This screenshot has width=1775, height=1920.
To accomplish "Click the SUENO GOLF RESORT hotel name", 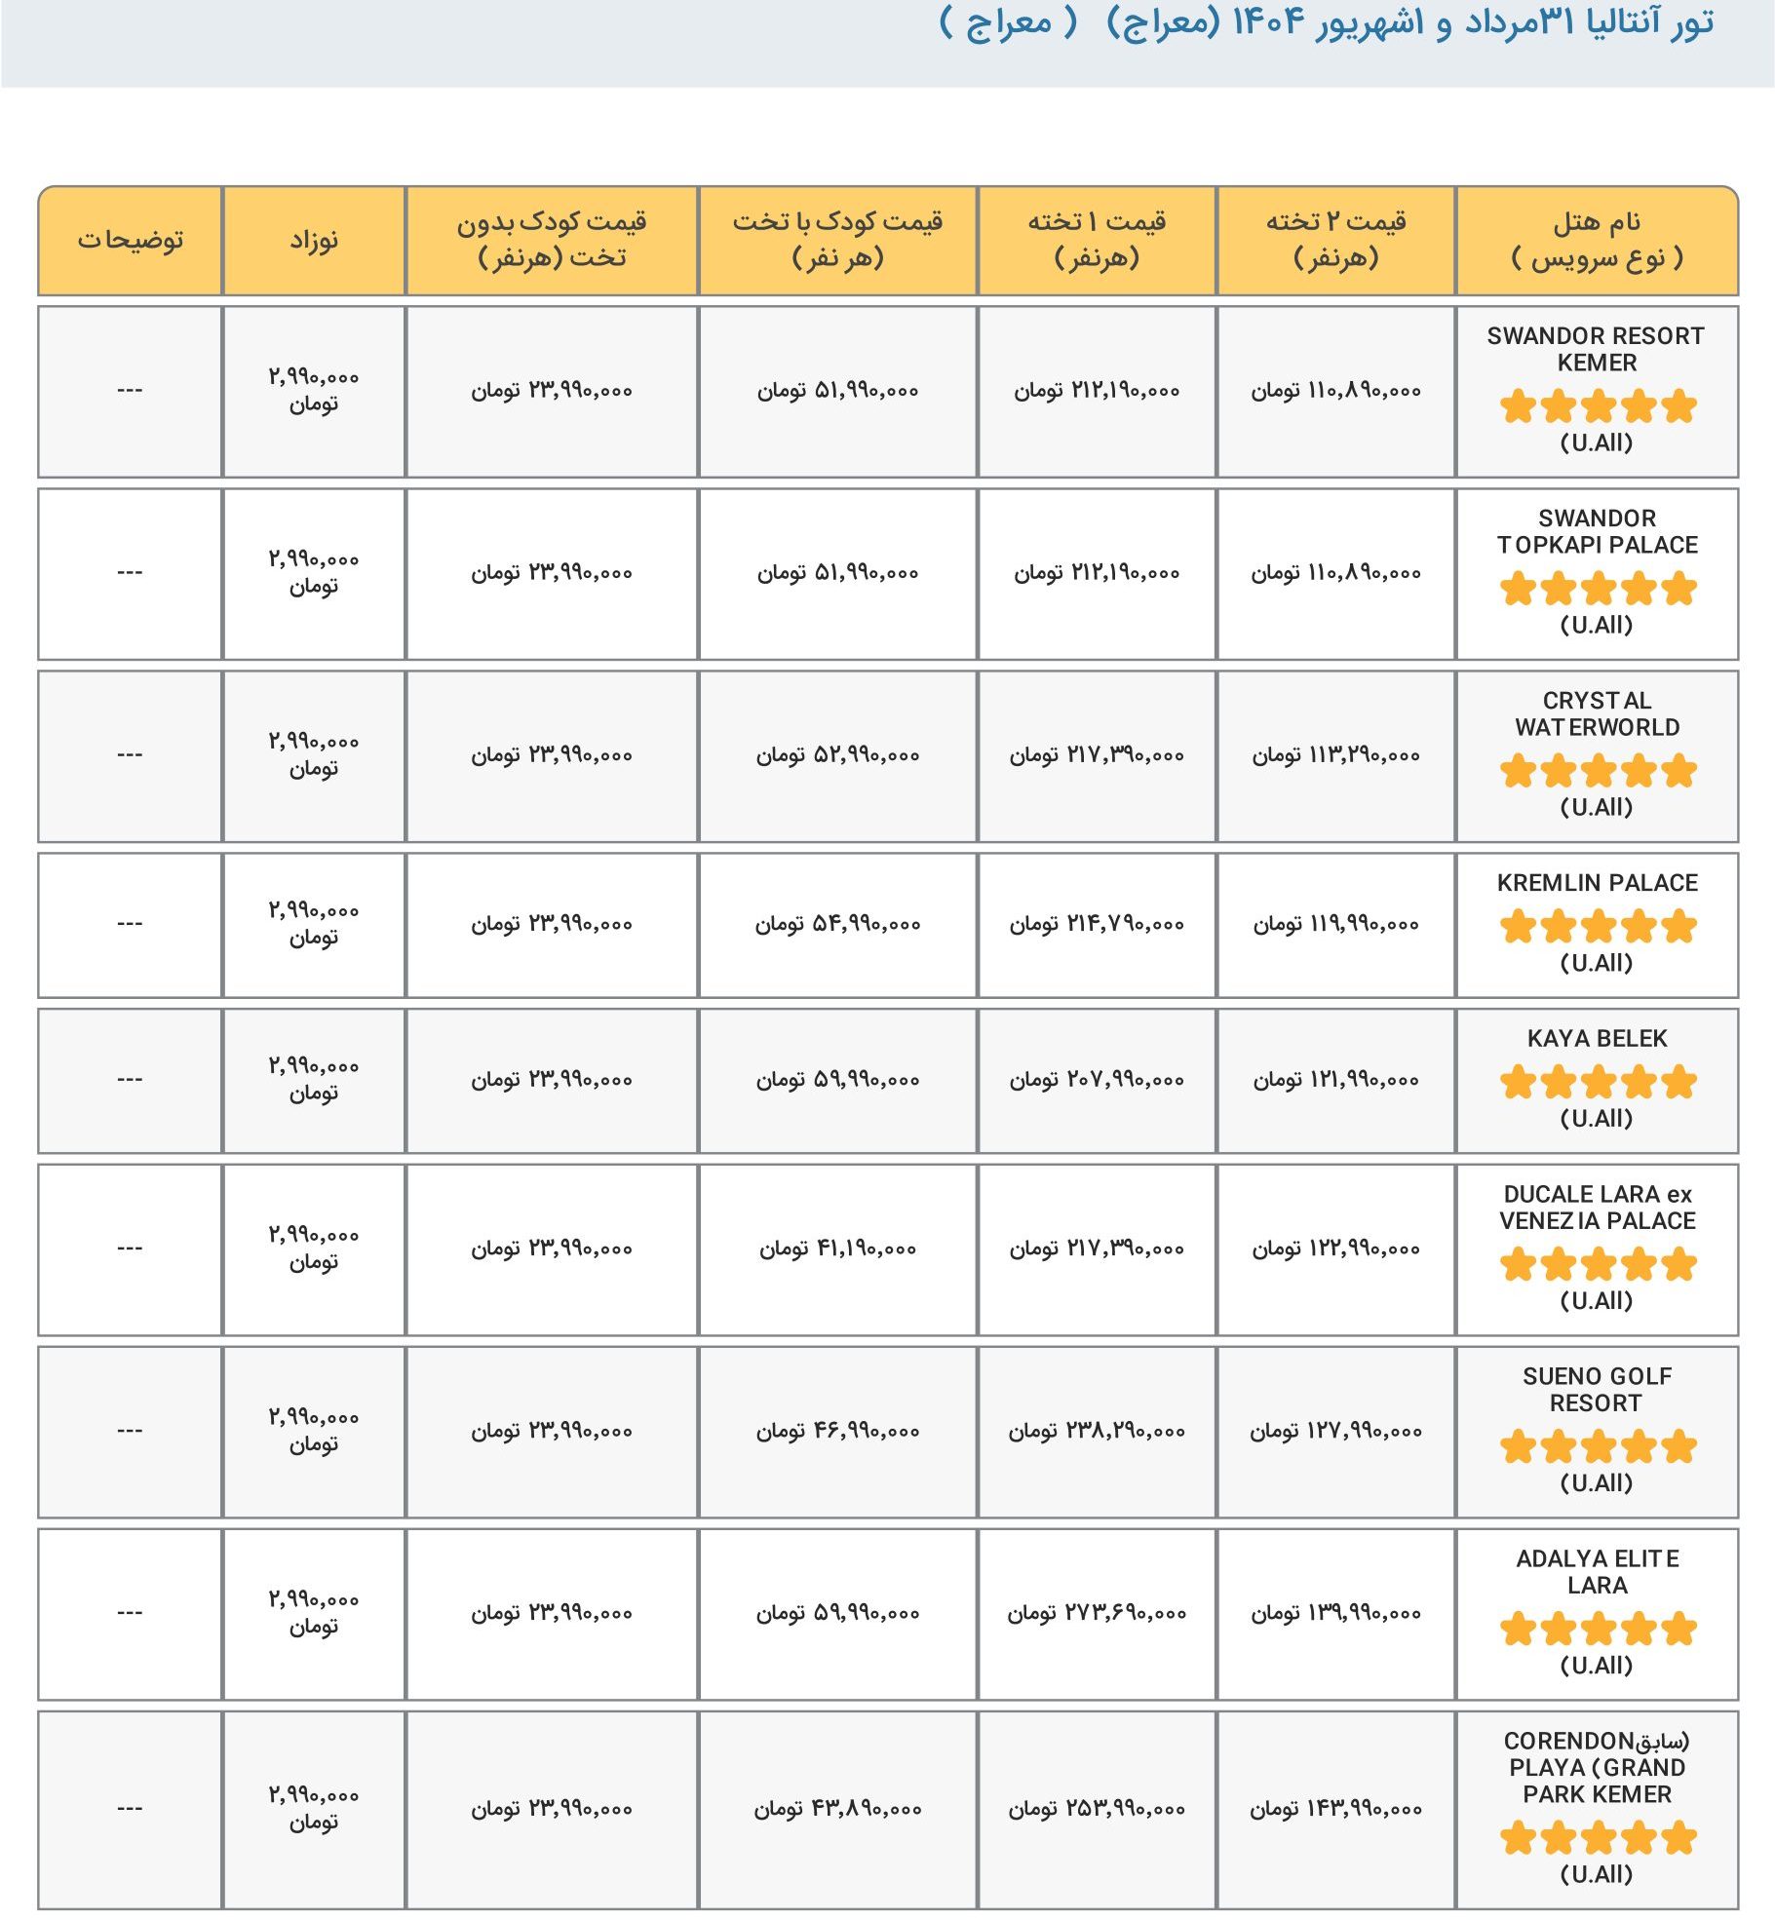I will (x=1597, y=1390).
